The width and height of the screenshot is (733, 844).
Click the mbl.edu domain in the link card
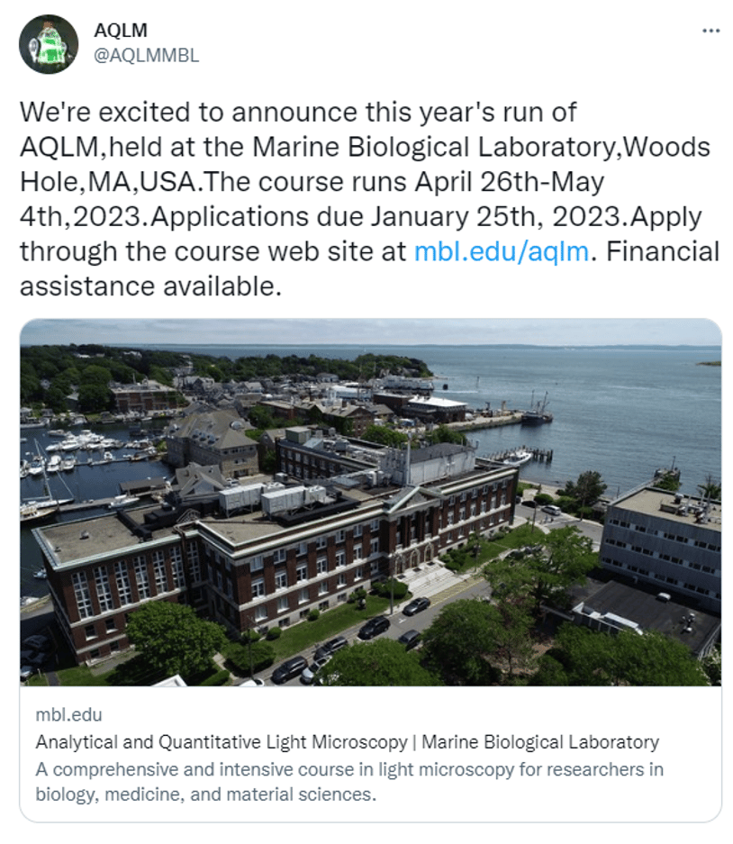tap(68, 715)
